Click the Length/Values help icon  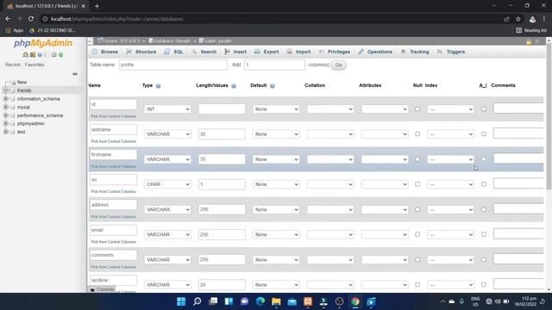(x=234, y=86)
